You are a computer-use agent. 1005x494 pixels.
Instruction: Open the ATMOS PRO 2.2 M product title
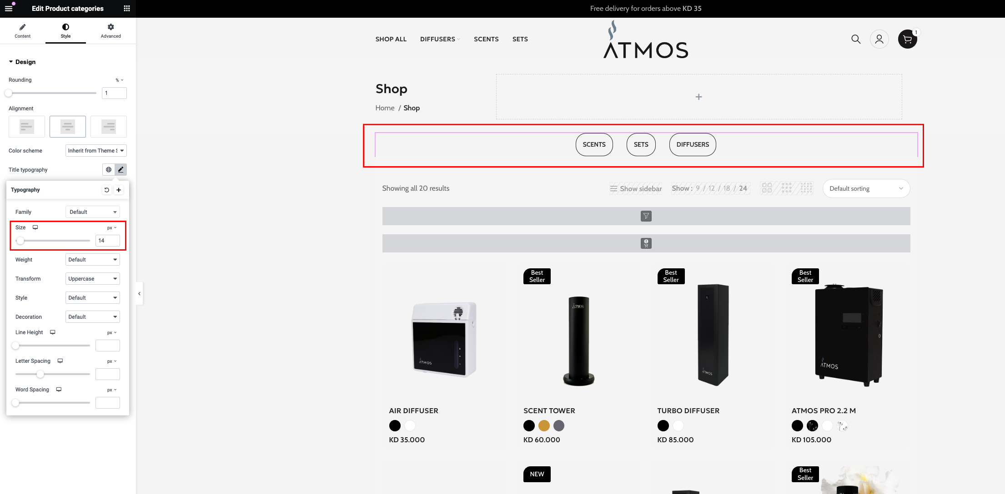824,411
